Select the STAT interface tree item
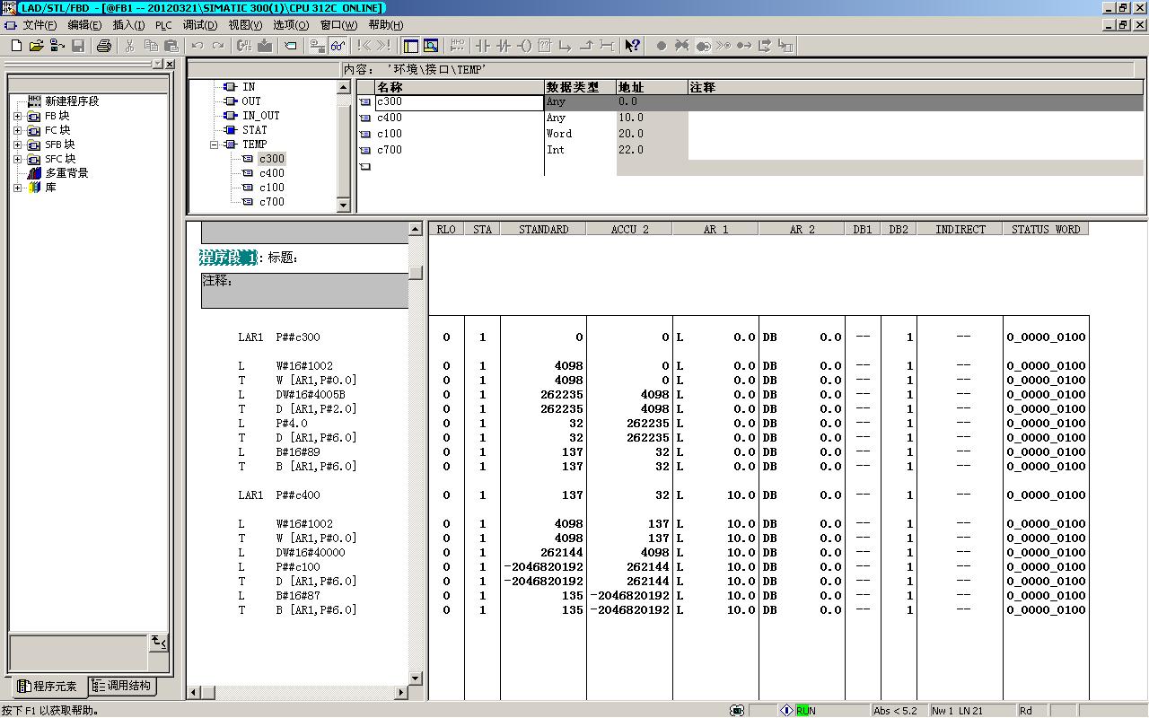 coord(254,130)
